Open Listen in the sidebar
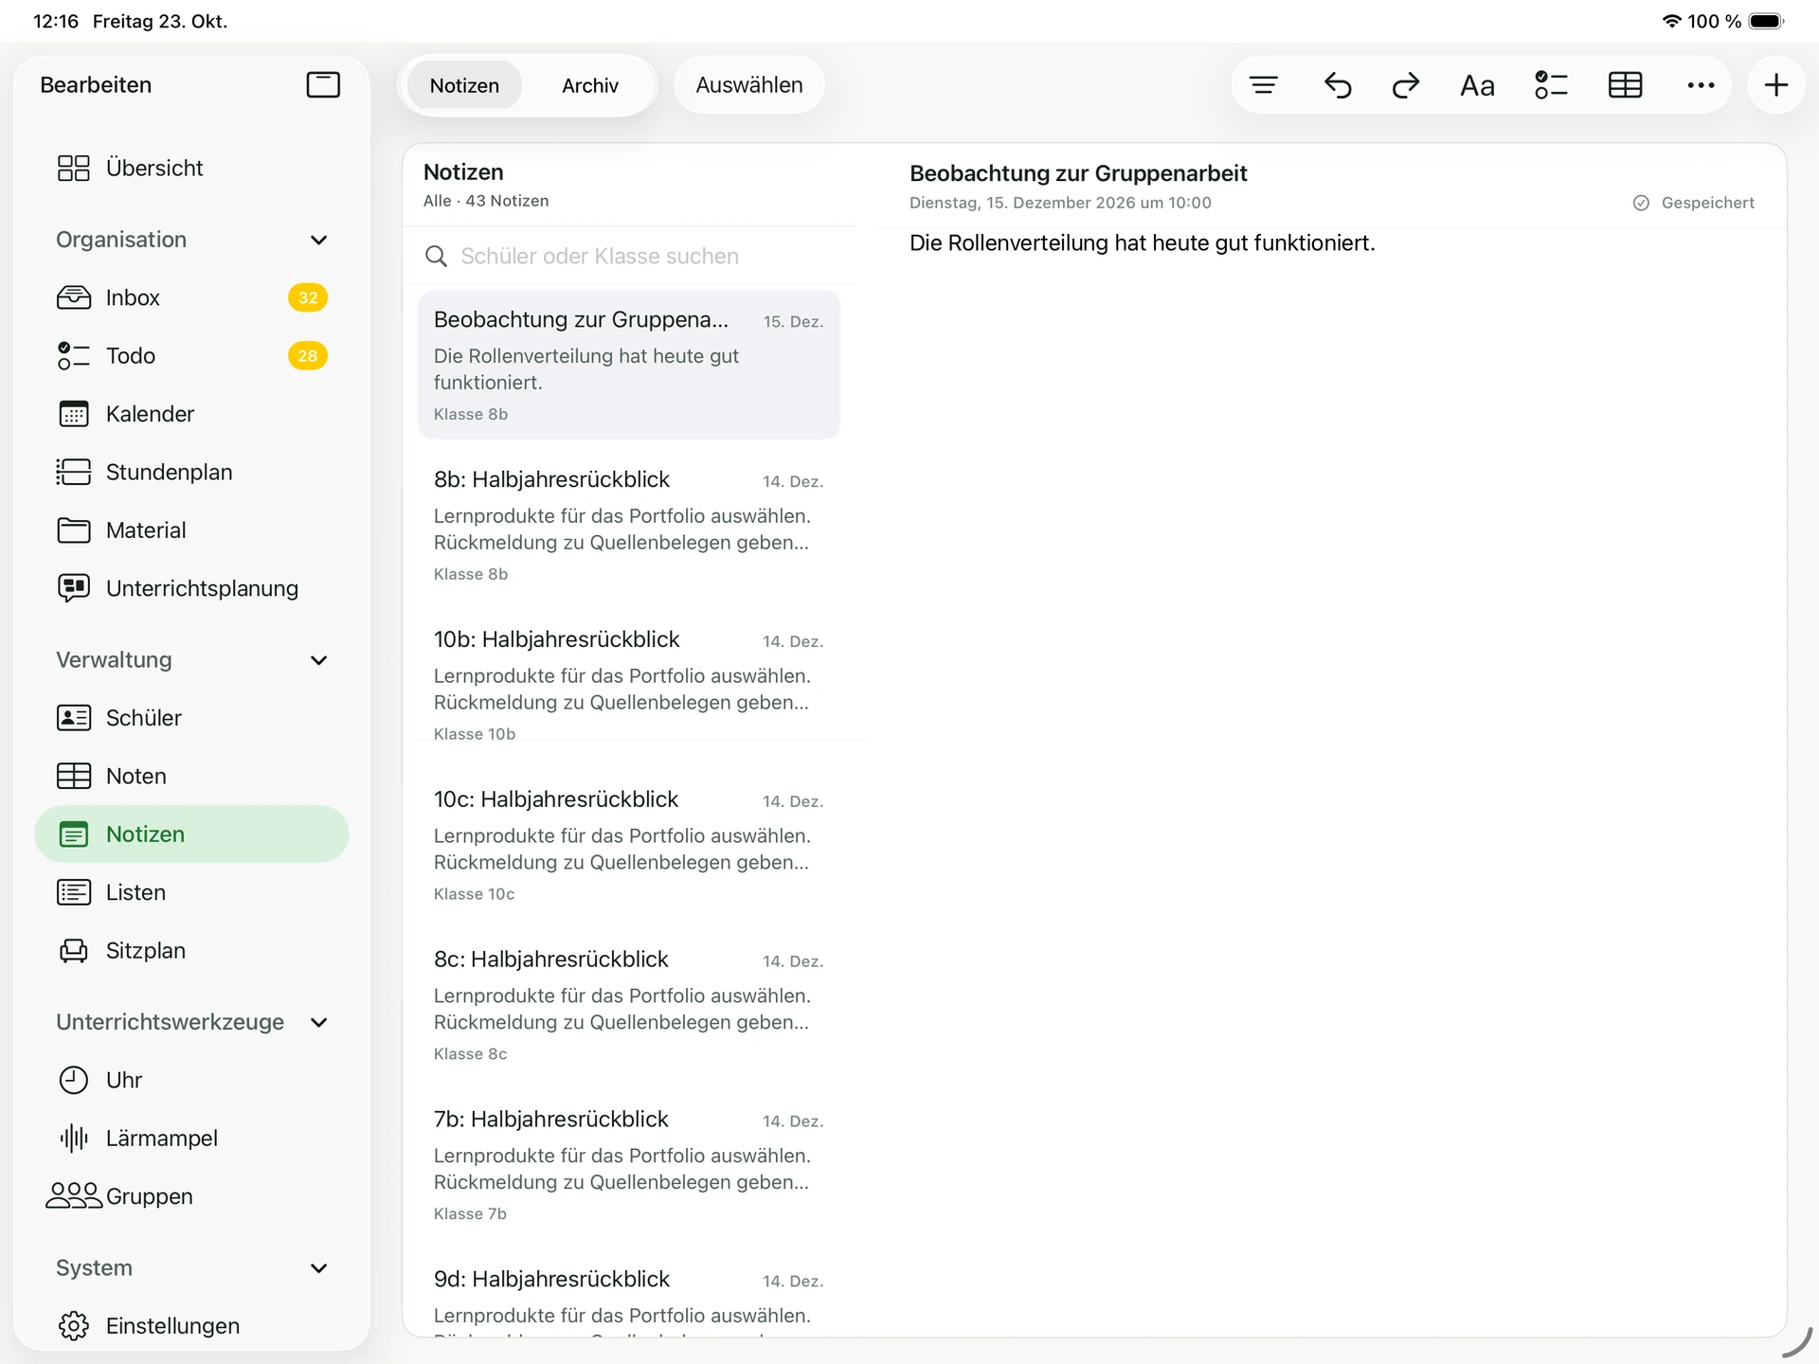 pyautogui.click(x=191, y=892)
